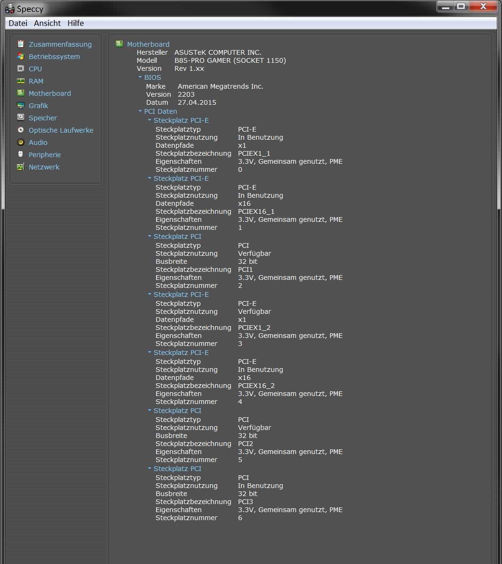Open the Datei menu
The image size is (502, 564).
18,23
